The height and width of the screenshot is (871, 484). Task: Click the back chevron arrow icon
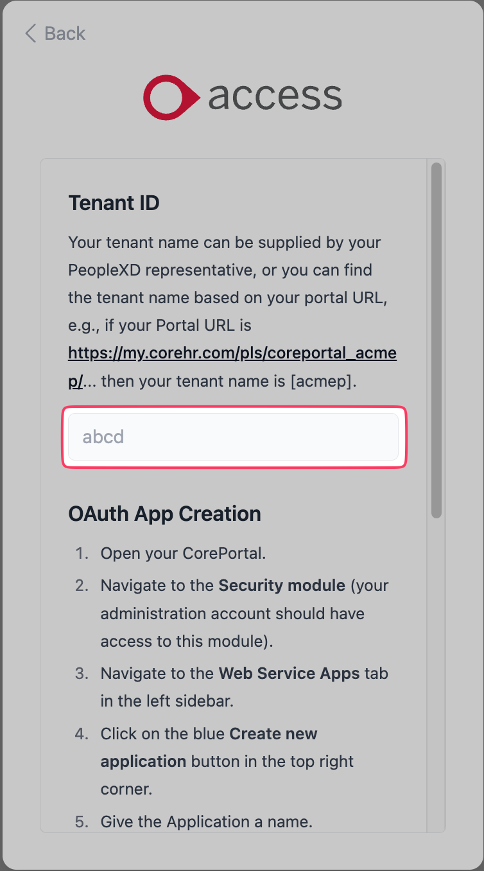[x=30, y=33]
